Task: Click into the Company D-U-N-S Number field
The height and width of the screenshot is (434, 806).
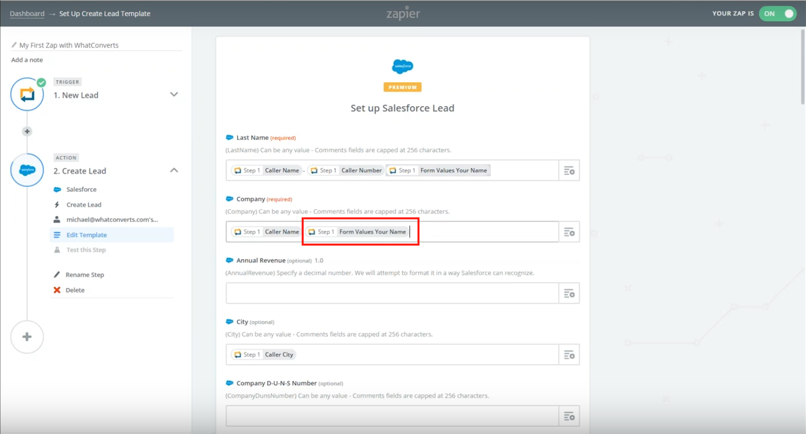Action: (x=392, y=416)
